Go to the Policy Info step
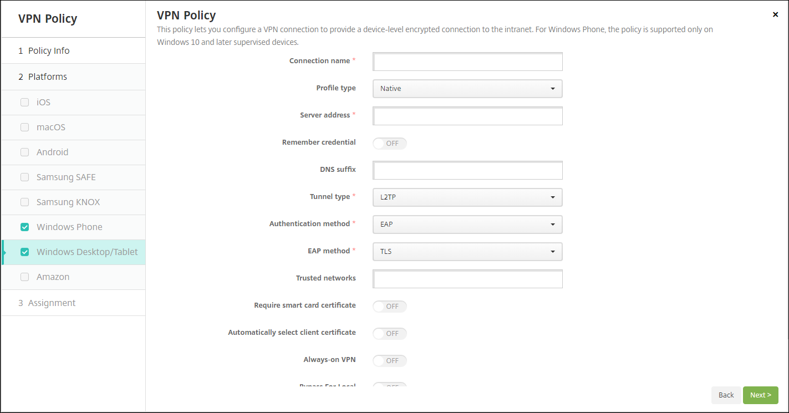This screenshot has width=789, height=413. (x=49, y=51)
